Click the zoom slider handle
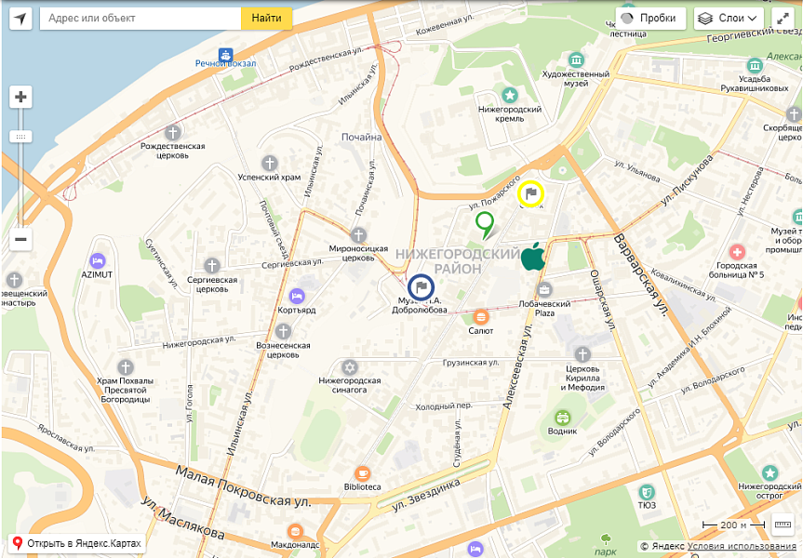This screenshot has width=803, height=558. click(20, 137)
